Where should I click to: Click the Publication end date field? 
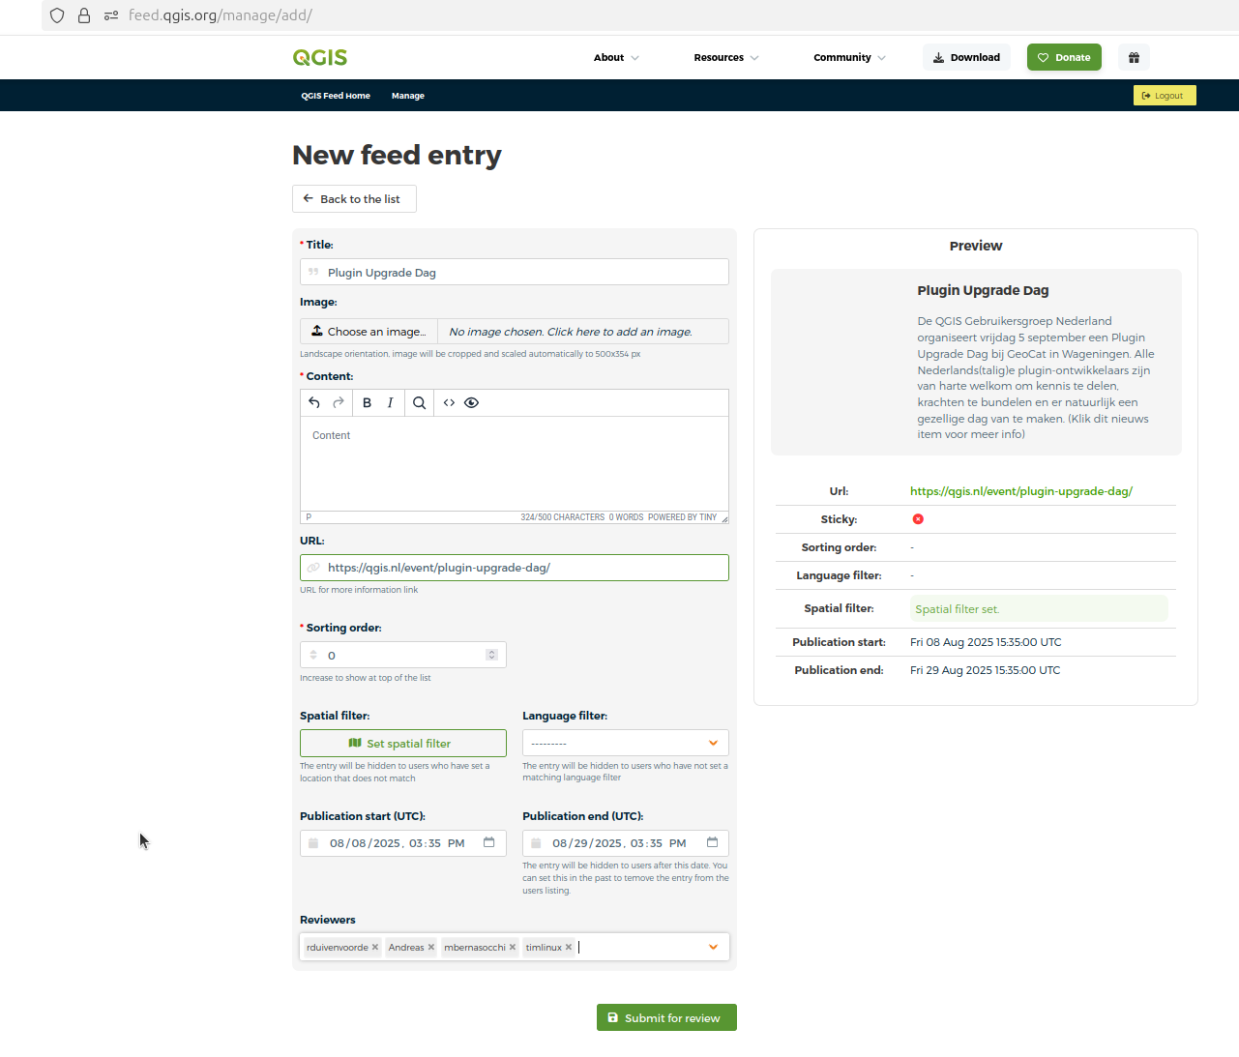point(626,843)
